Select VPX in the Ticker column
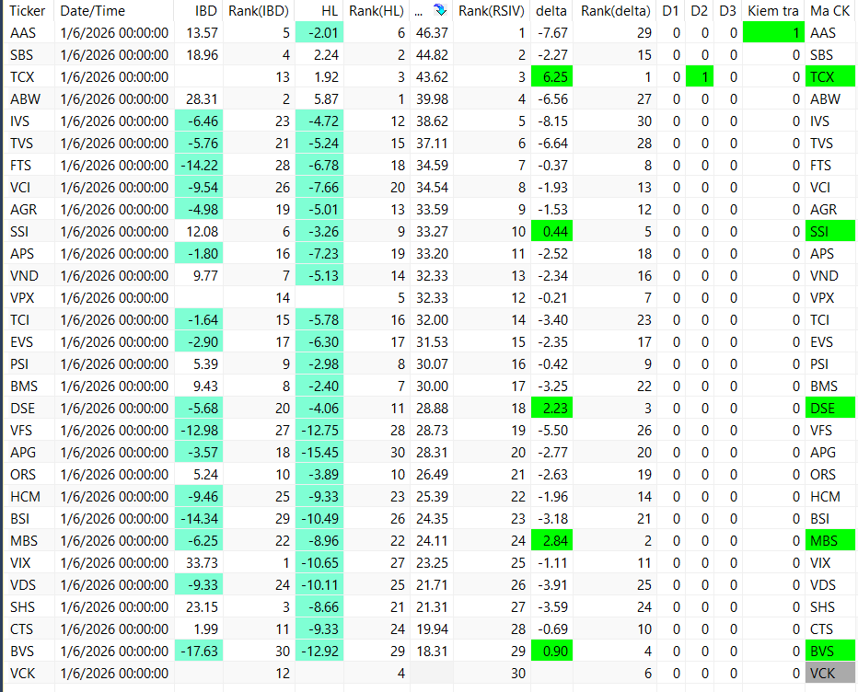This screenshot has width=858, height=692. click(x=22, y=297)
